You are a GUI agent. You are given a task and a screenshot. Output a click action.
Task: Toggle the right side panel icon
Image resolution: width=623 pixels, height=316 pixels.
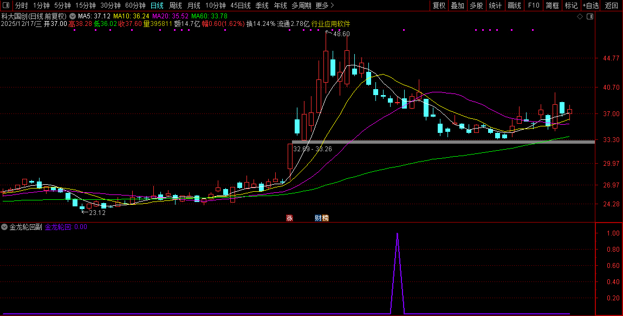point(589,16)
